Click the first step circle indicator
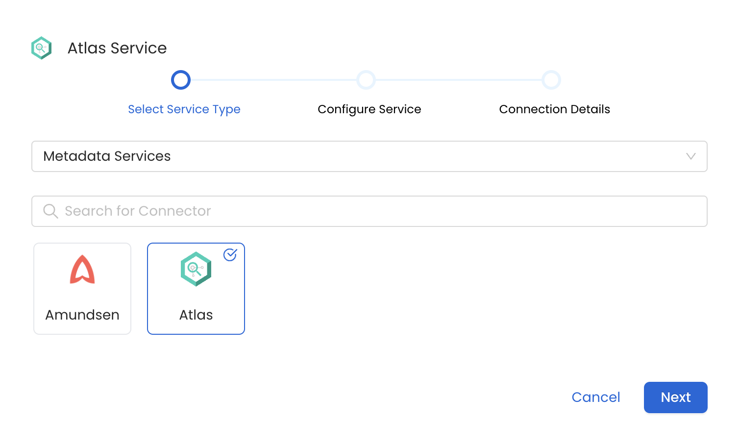Image resolution: width=740 pixels, height=447 pixels. (181, 80)
